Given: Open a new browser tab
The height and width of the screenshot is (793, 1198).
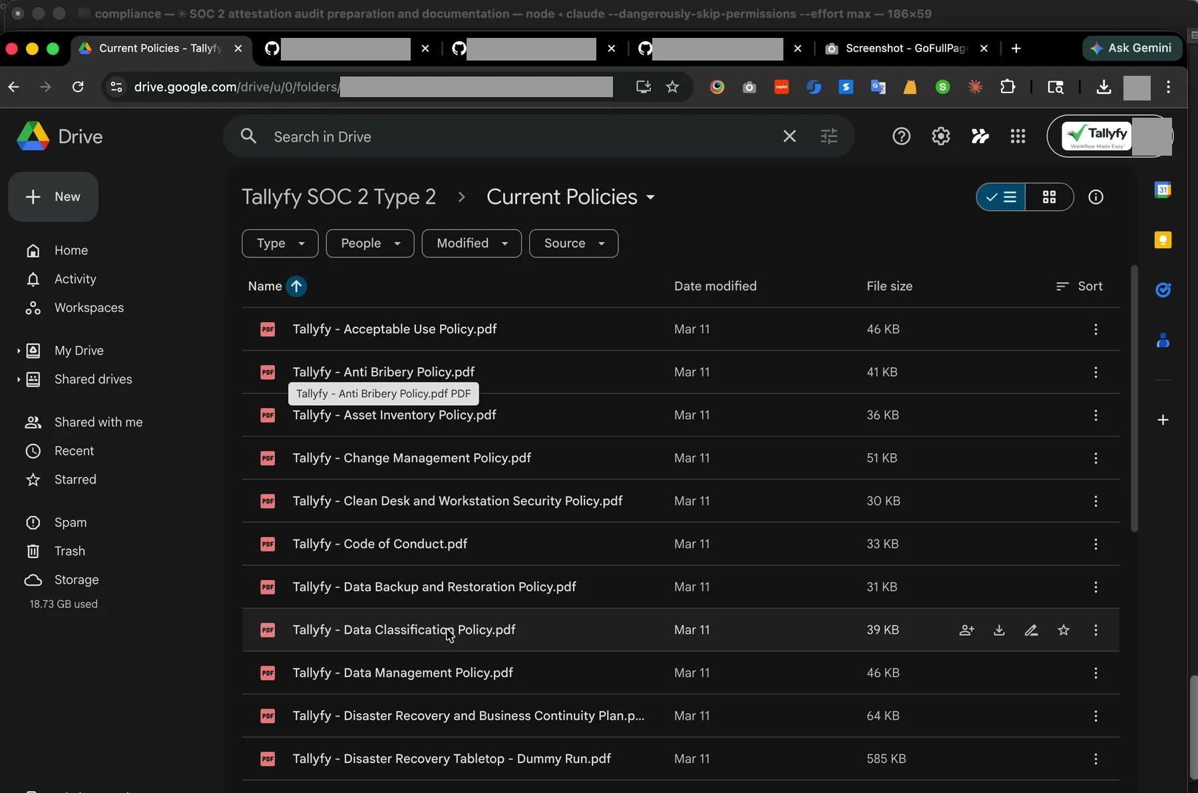Looking at the screenshot, I should [1016, 48].
